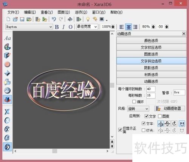Screen dimensions: 189x162
Task: Open color options via palette icon
Action: (8, 47)
